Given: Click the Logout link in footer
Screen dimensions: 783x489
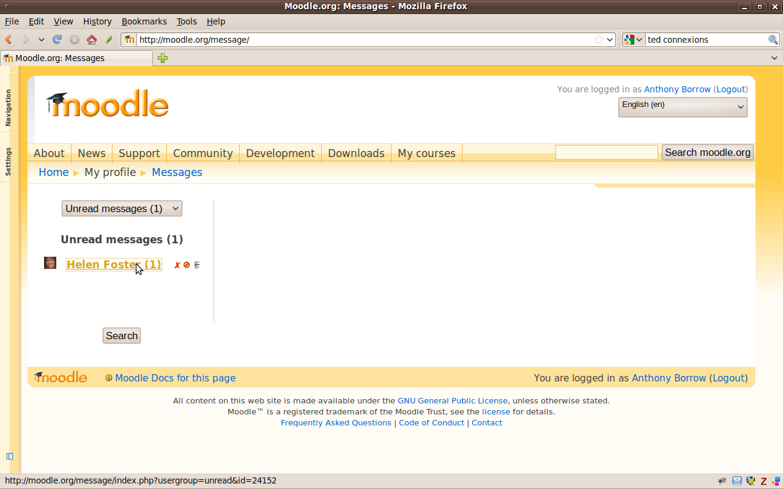Looking at the screenshot, I should point(729,378).
